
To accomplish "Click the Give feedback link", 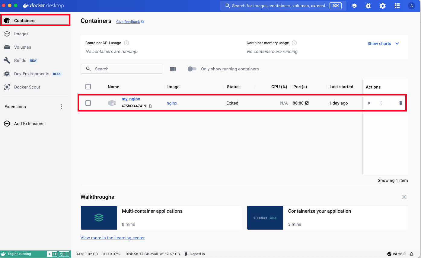I will pyautogui.click(x=128, y=22).
